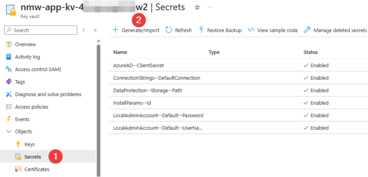Click the Refresh button label
The image size is (368, 177).
tap(183, 30)
